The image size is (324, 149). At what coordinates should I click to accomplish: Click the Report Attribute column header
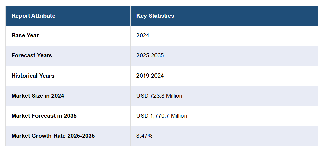pos(33,16)
